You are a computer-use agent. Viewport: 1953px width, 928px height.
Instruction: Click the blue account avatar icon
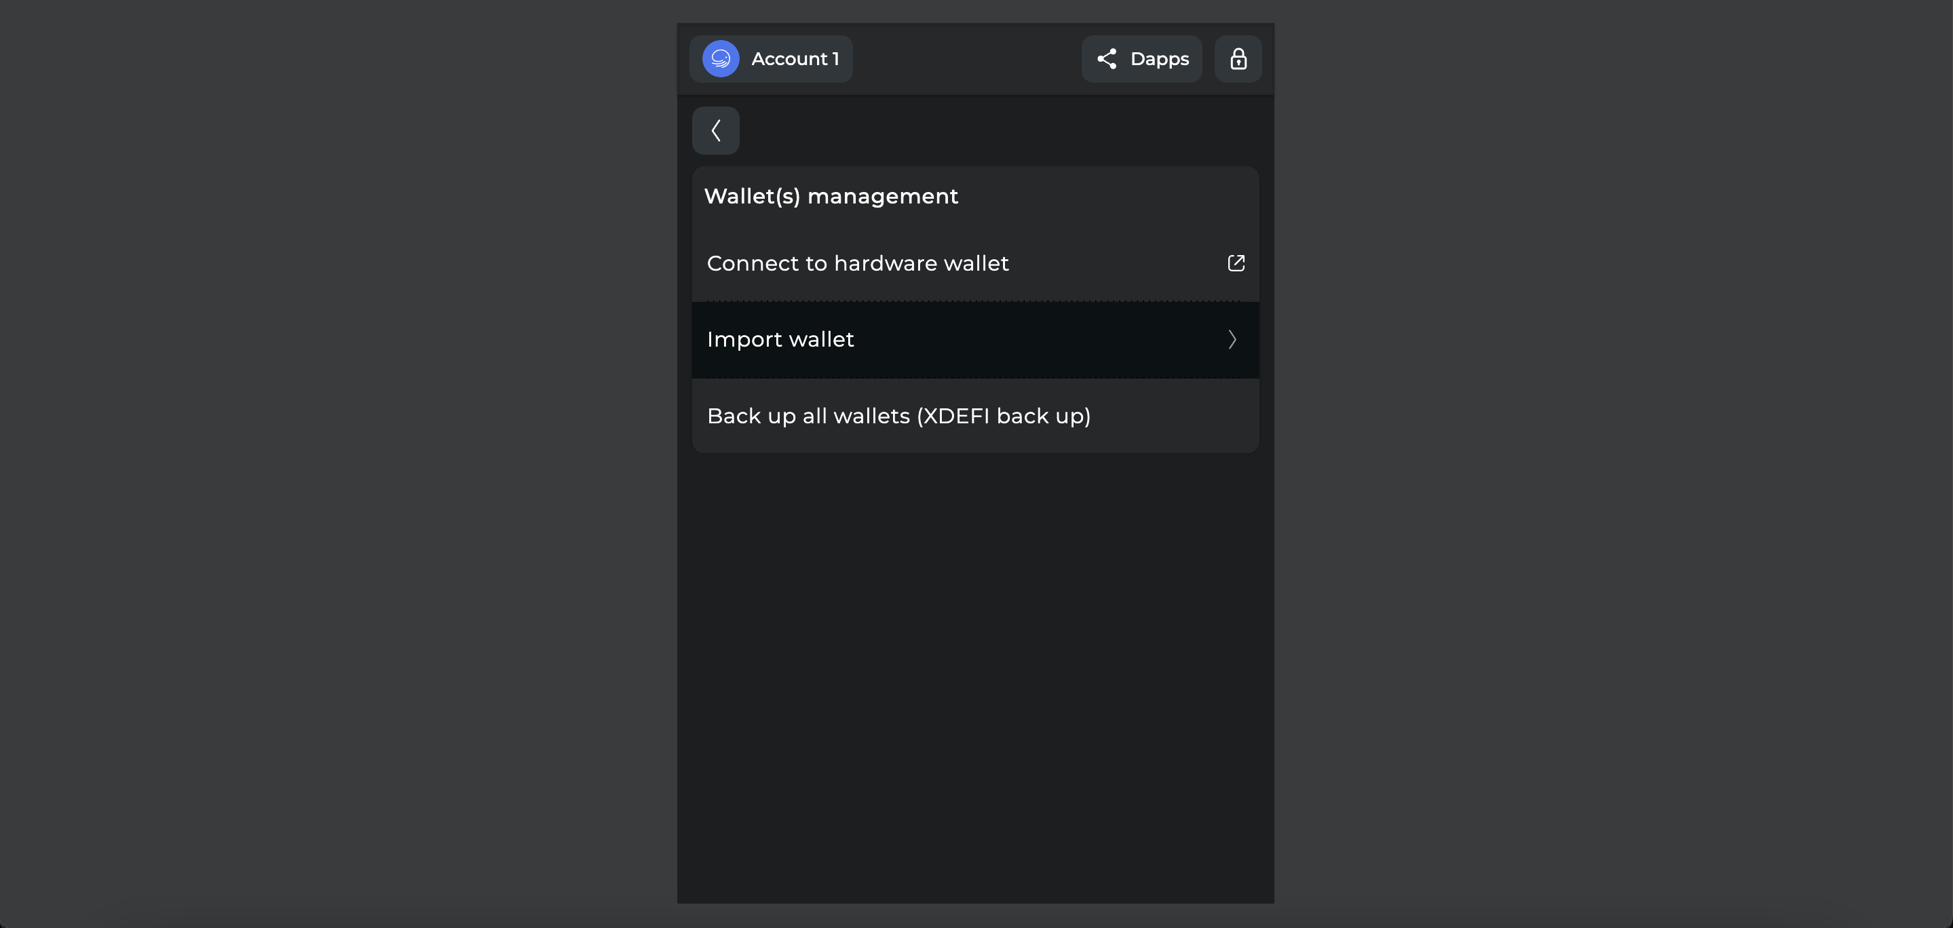(720, 59)
